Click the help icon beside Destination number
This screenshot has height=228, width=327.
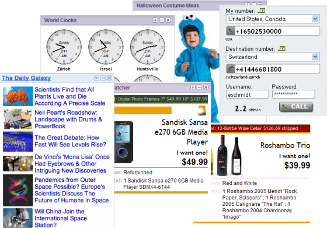point(281,48)
